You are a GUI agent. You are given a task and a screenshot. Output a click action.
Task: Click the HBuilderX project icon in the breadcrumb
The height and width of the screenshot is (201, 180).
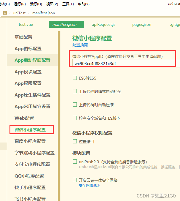coord(5,13)
